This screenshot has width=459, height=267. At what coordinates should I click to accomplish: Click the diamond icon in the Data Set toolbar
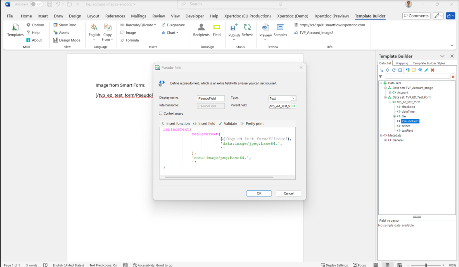(x=388, y=70)
